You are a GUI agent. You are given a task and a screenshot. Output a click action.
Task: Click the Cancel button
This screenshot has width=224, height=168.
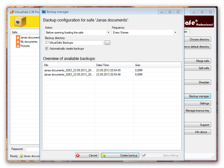(x=87, y=156)
